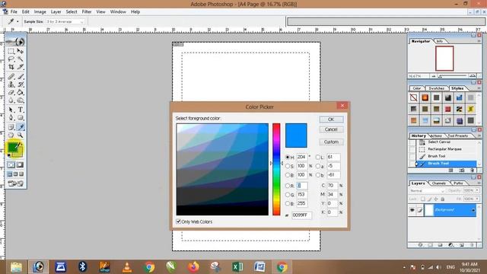Select the Lasso tool
487x274 pixels.
(11, 59)
